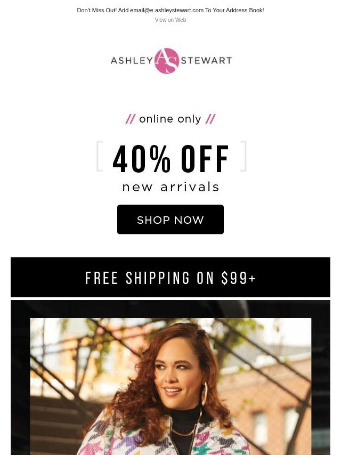Click the new arrivals text
This screenshot has width=341, height=455.
(x=170, y=187)
